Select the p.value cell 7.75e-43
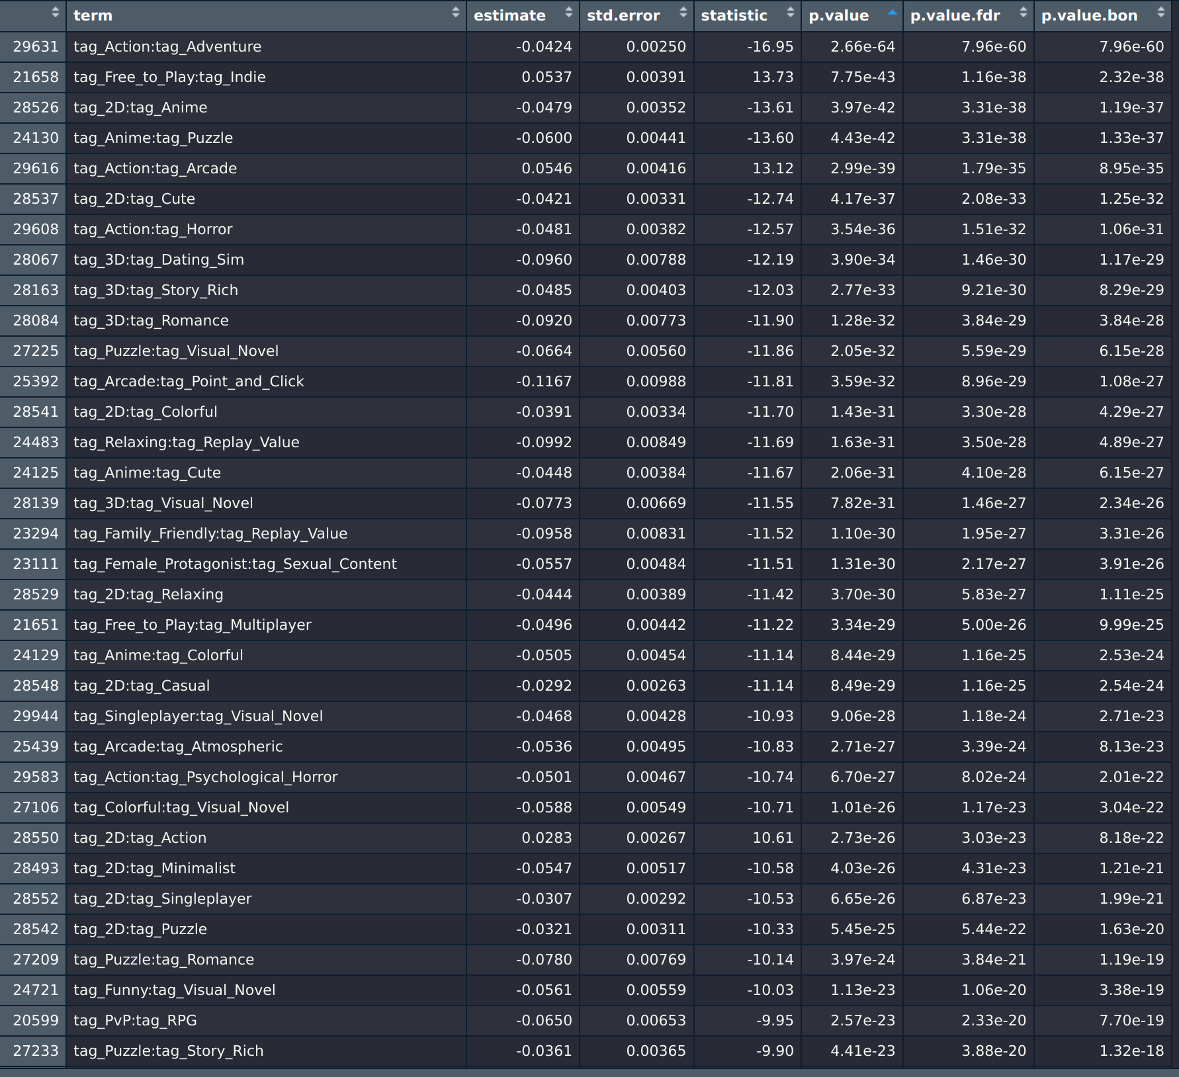 tap(863, 77)
